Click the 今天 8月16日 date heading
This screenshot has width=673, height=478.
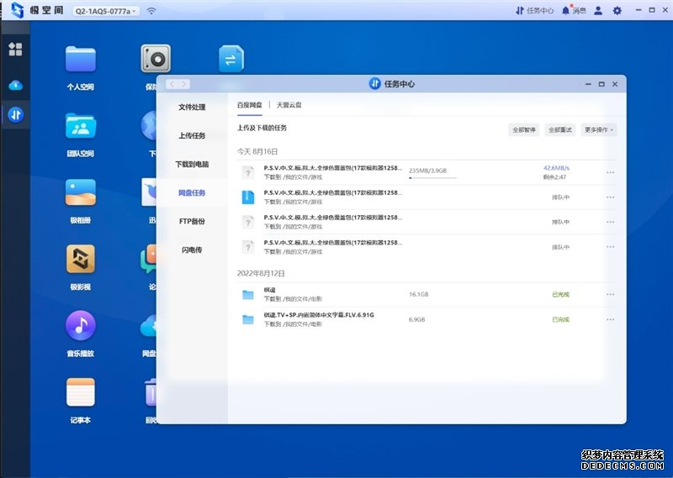pyautogui.click(x=257, y=152)
